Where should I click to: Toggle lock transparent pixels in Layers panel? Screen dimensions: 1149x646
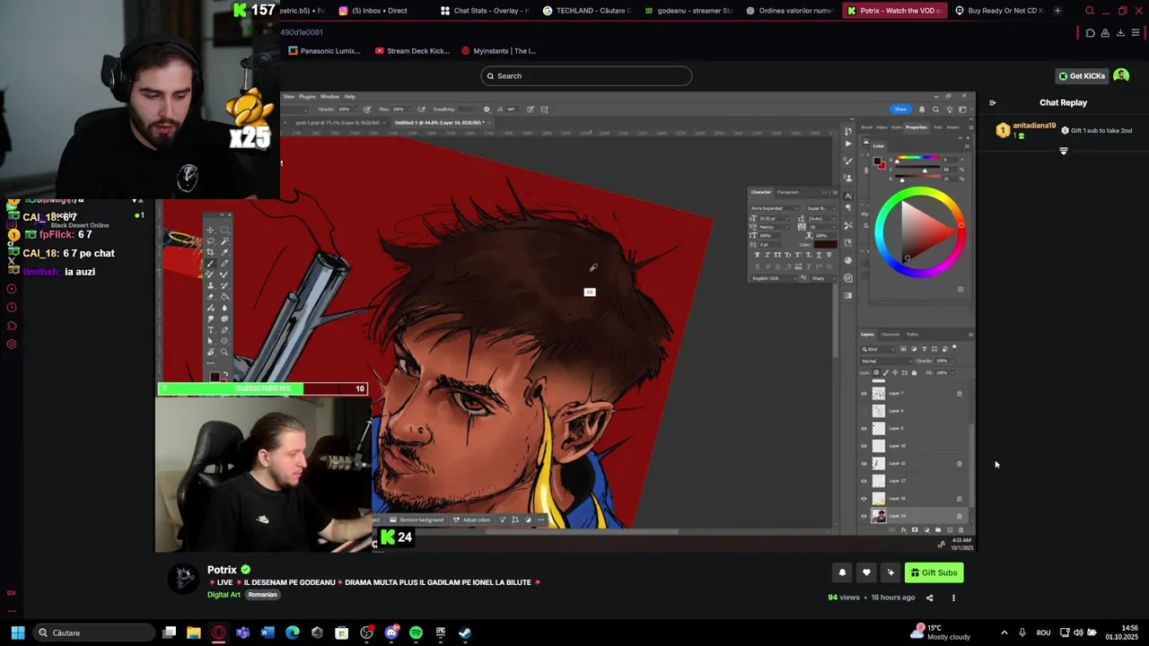pyautogui.click(x=876, y=372)
